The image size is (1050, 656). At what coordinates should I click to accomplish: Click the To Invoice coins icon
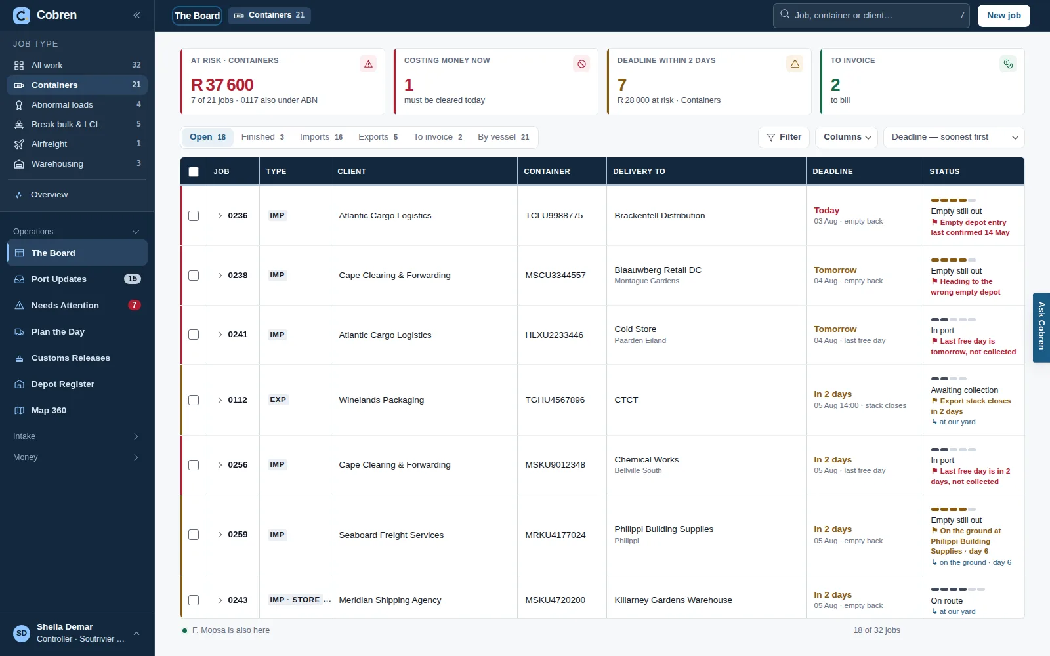click(x=1008, y=64)
